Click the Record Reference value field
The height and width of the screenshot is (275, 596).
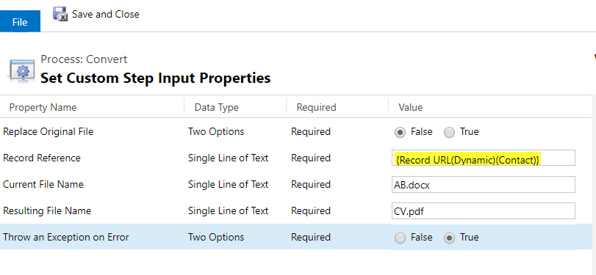(x=483, y=158)
